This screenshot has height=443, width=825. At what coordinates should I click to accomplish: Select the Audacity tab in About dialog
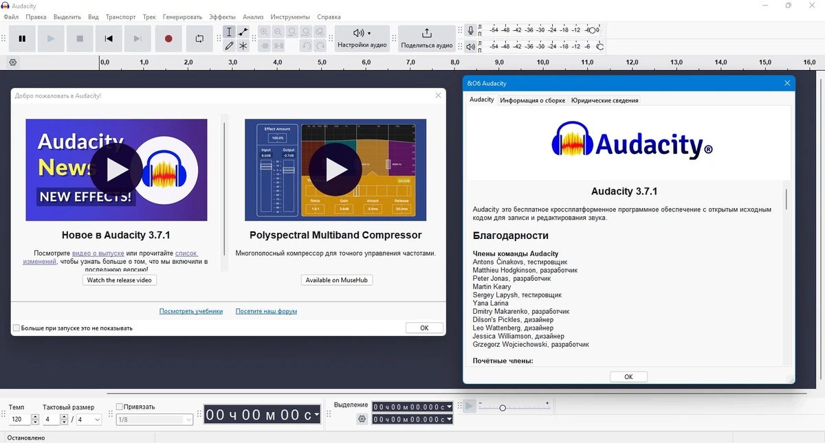tap(482, 100)
